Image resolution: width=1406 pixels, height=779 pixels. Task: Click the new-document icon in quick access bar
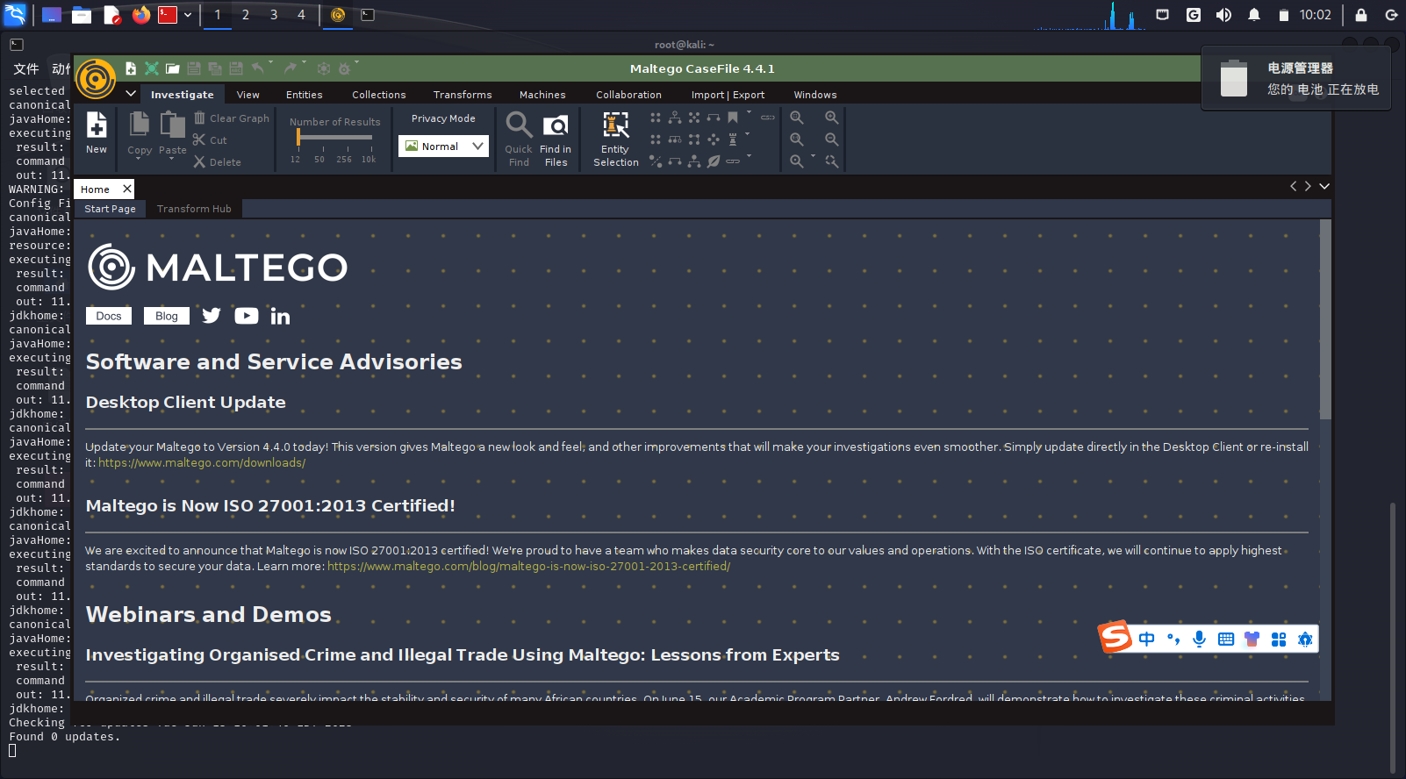[x=131, y=68]
